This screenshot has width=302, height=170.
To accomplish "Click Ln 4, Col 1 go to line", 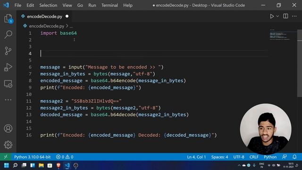I will (x=196, y=157).
